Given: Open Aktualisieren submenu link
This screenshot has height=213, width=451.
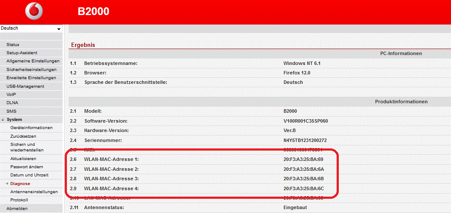Looking at the screenshot, I should (23, 158).
